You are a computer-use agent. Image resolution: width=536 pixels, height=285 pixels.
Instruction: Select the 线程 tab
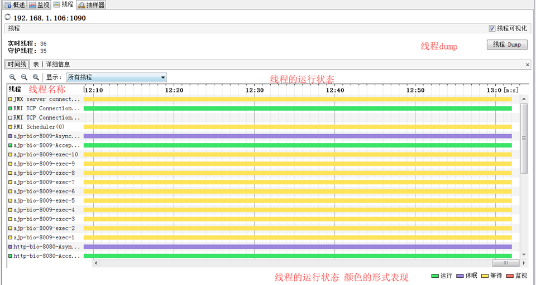click(64, 4)
